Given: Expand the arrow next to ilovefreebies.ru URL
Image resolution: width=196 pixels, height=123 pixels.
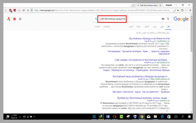Looking at the screenshot, I should (156, 41).
